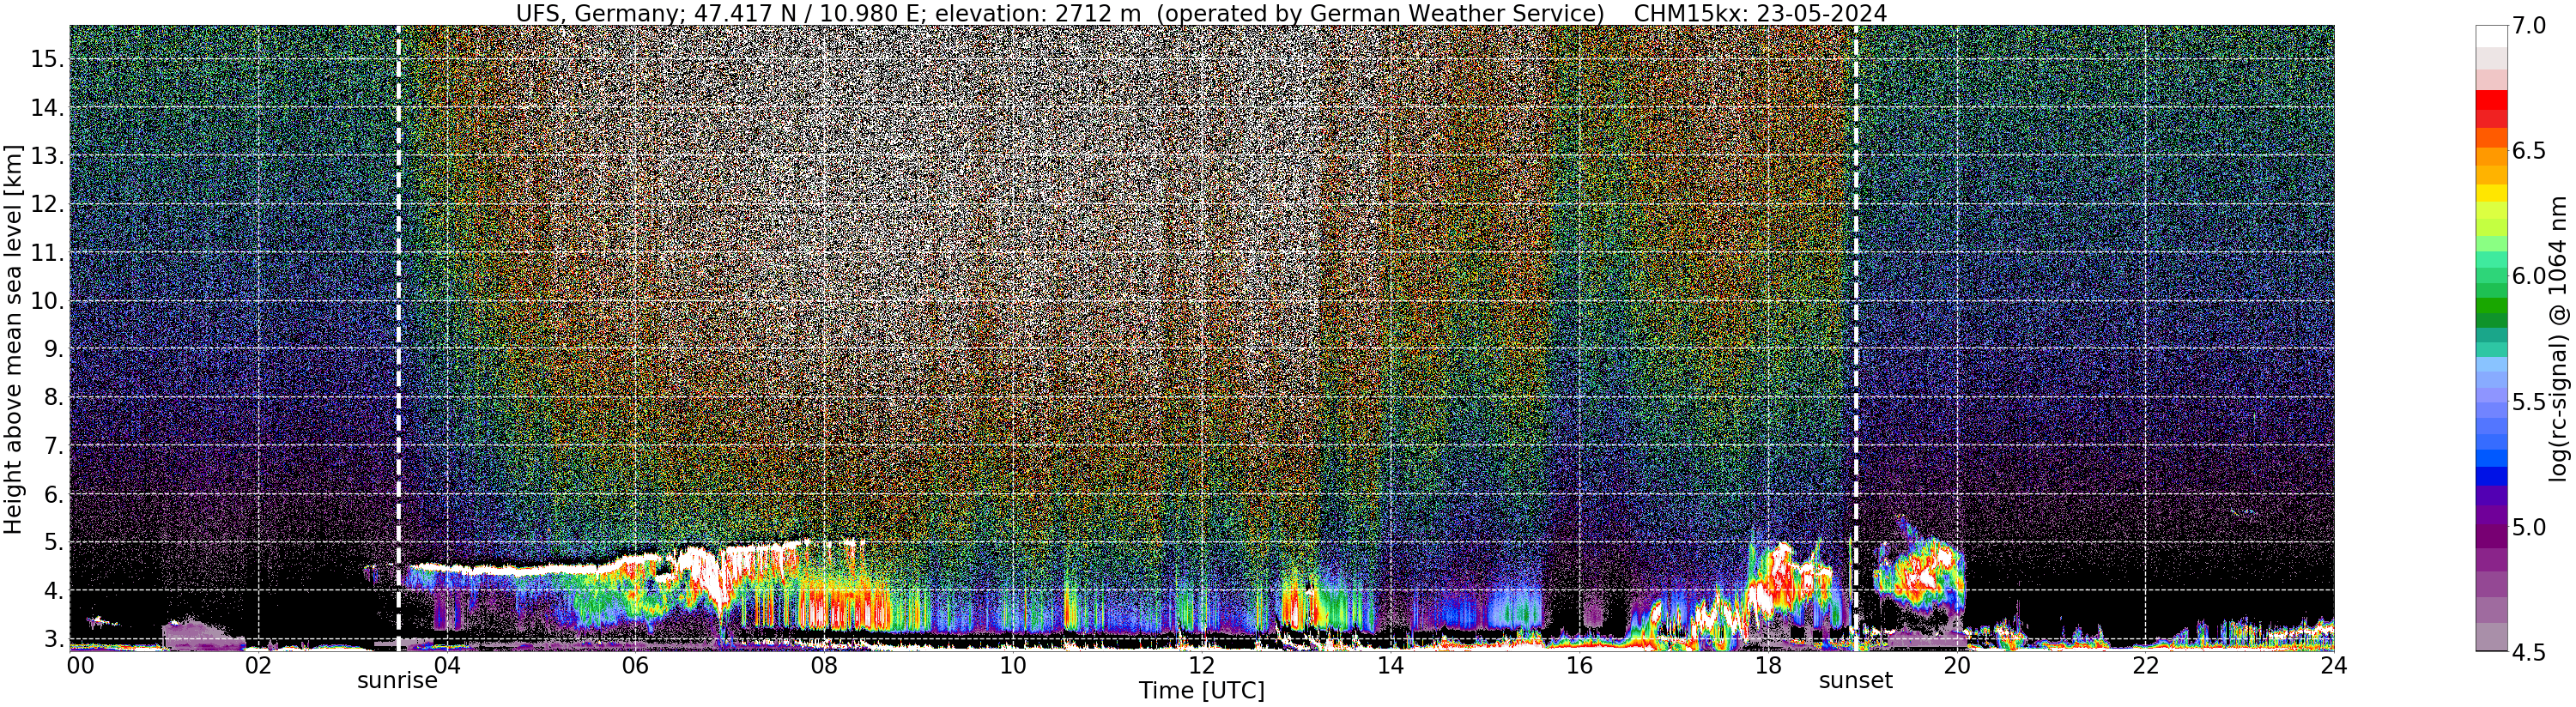Image resolution: width=2576 pixels, height=707 pixels.
Task: Click the x-axis tick label 04
Action: pyautogui.click(x=446, y=666)
